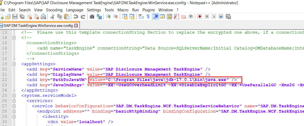Click line number 16 in margin
Screen dimensions: 304x126
click(x=4, y=48)
